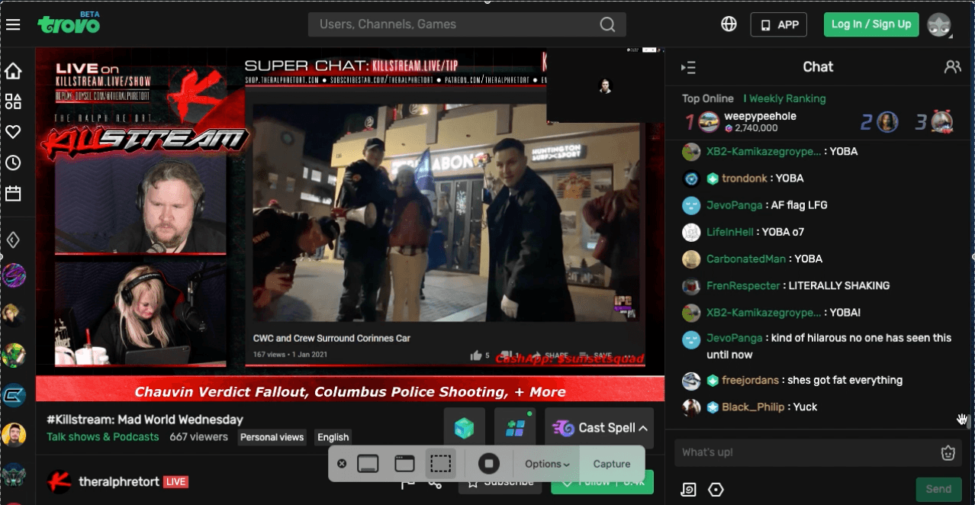Open the Options dropdown in the capture toolbar

coord(545,464)
